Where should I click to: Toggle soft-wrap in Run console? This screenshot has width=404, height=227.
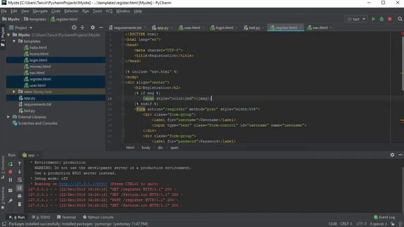[x=20, y=180]
